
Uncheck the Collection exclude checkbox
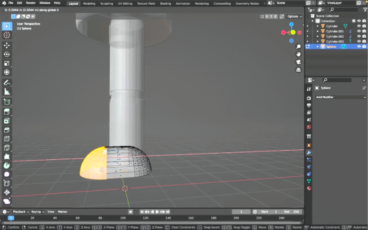pyautogui.click(x=354, y=21)
